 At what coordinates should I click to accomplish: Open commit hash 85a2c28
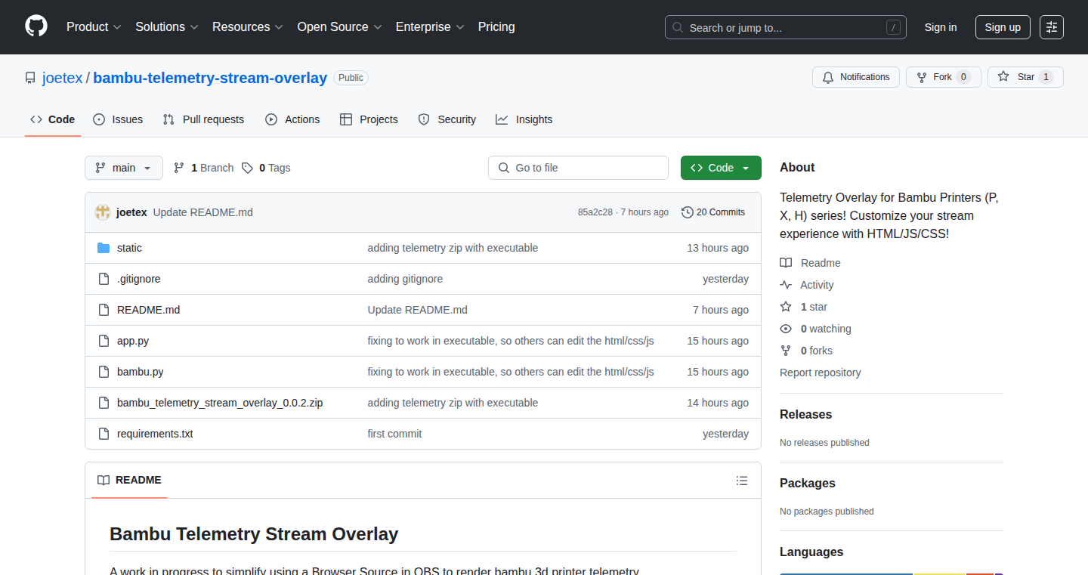tap(595, 212)
